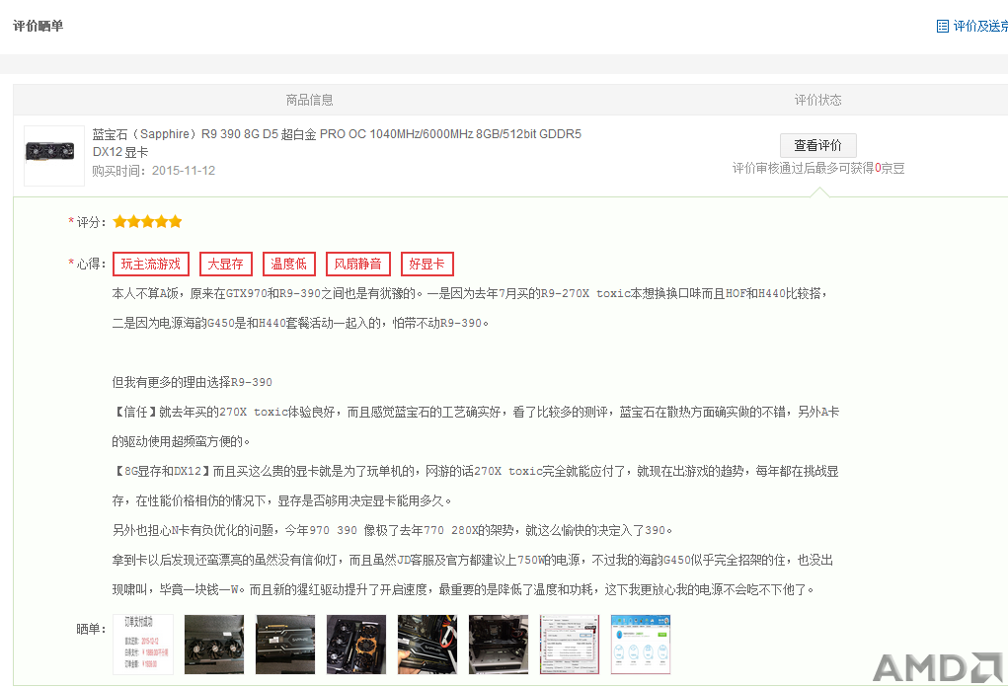Click the 商品信息 column header
Viewport: 1008px width, 688px height.
tap(309, 100)
